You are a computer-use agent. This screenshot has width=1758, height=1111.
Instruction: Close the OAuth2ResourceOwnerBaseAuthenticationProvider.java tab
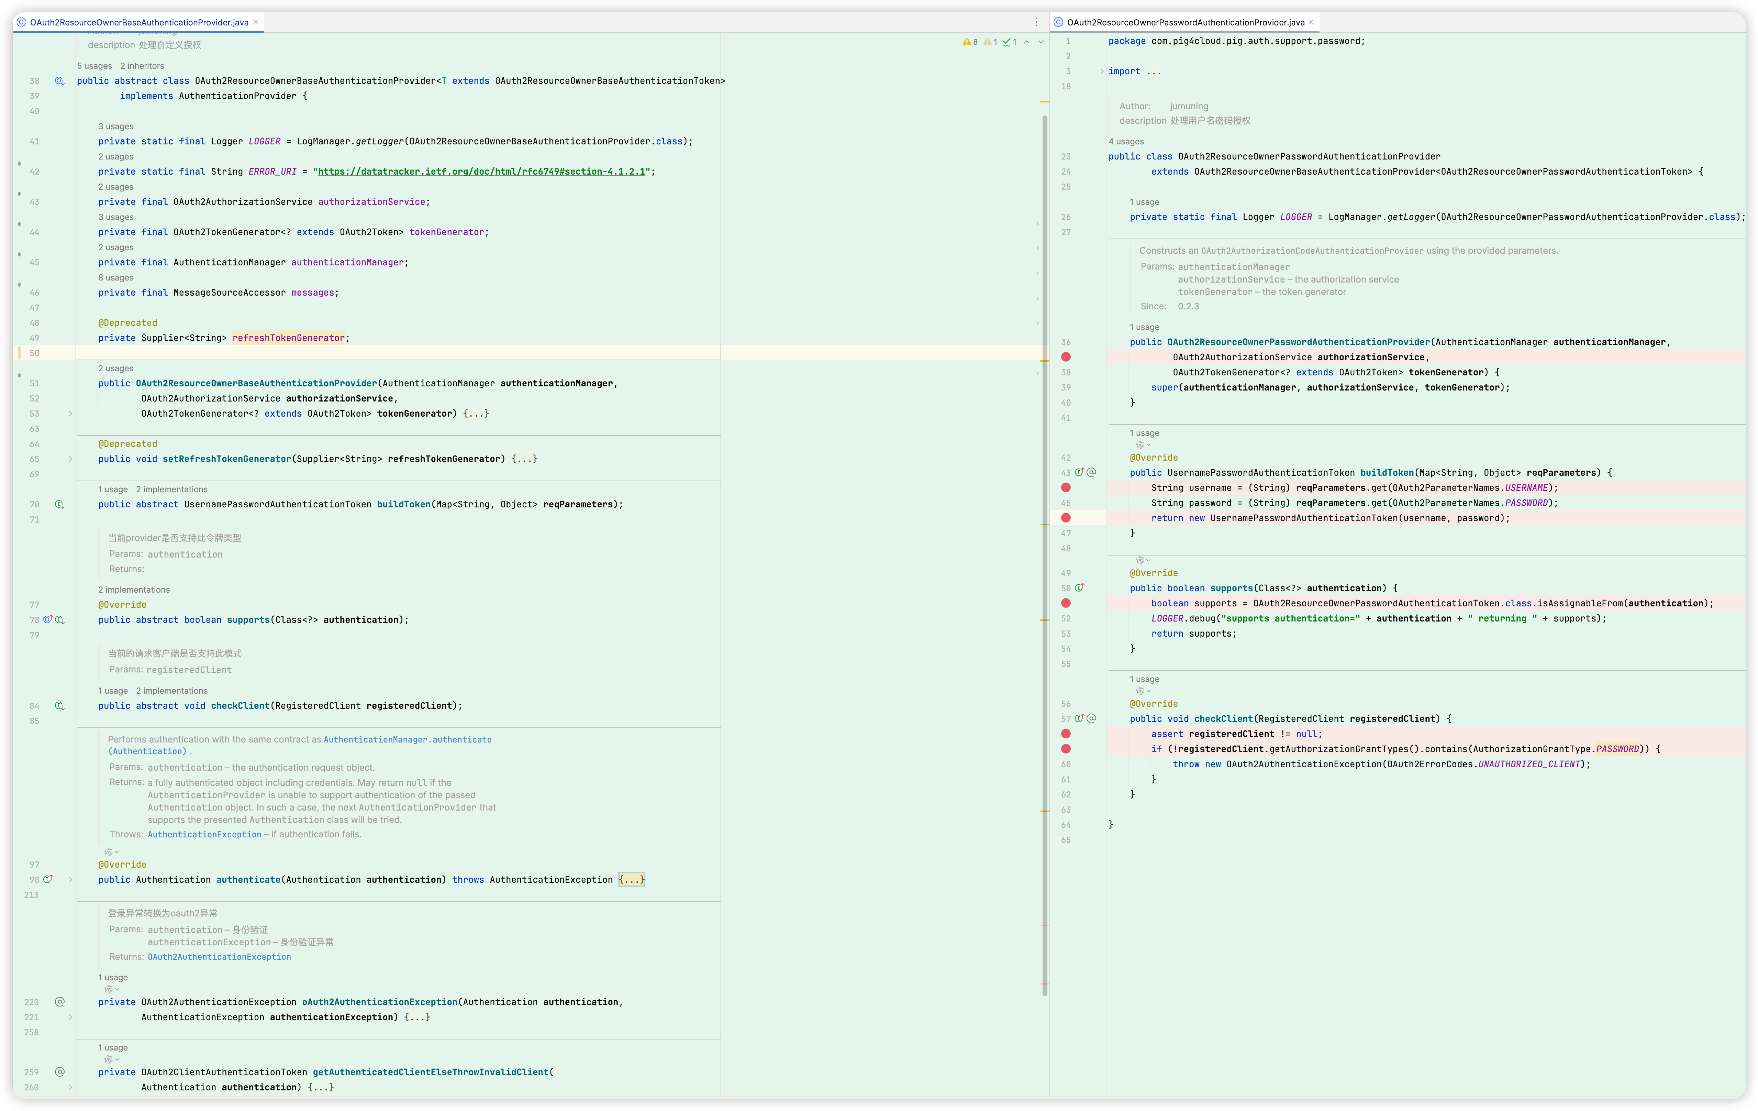[x=256, y=22]
